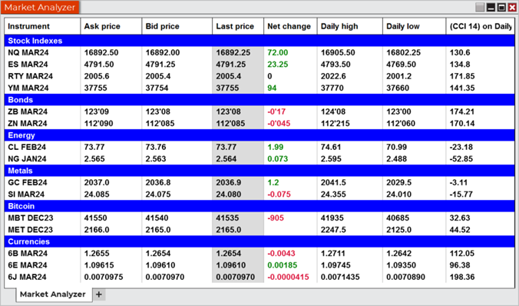Click SI net change -0.075
The image size is (519, 306).
click(279, 195)
